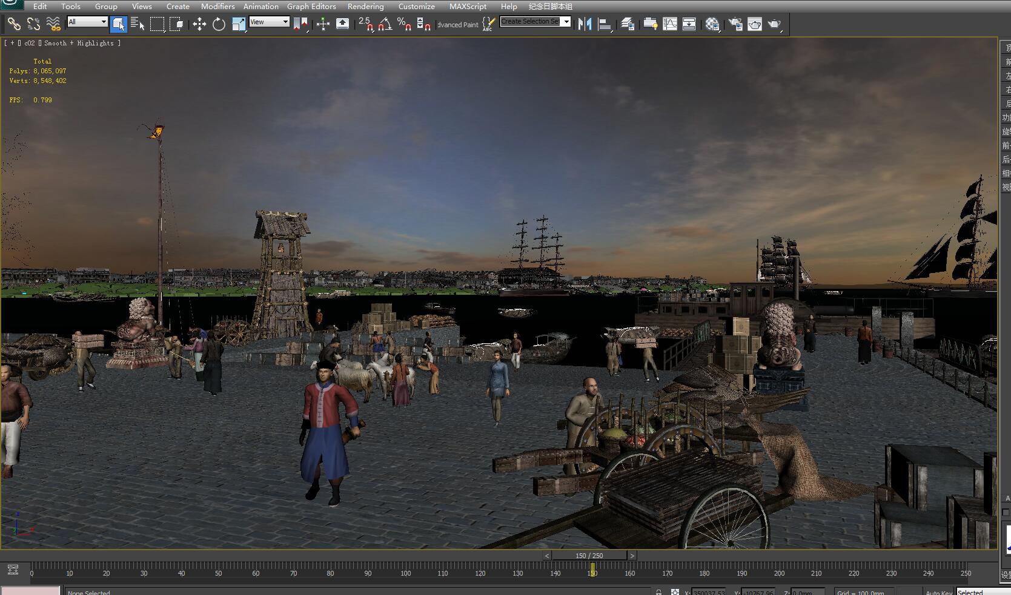Toggle the Selection Lock icon

point(658,592)
